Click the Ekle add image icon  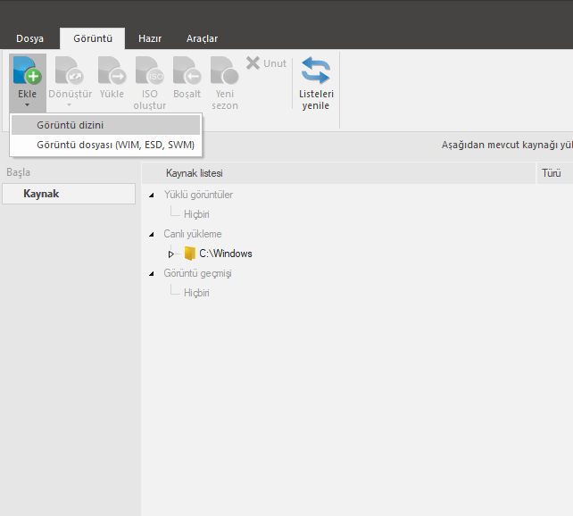click(28, 71)
